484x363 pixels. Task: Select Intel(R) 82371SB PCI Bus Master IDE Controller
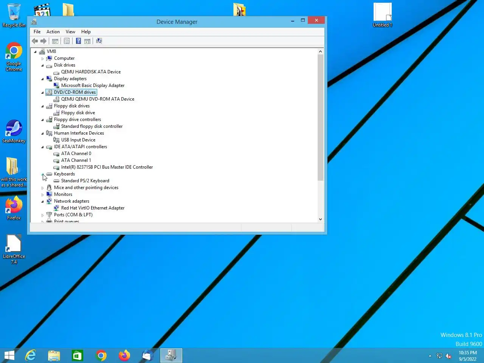point(107,167)
